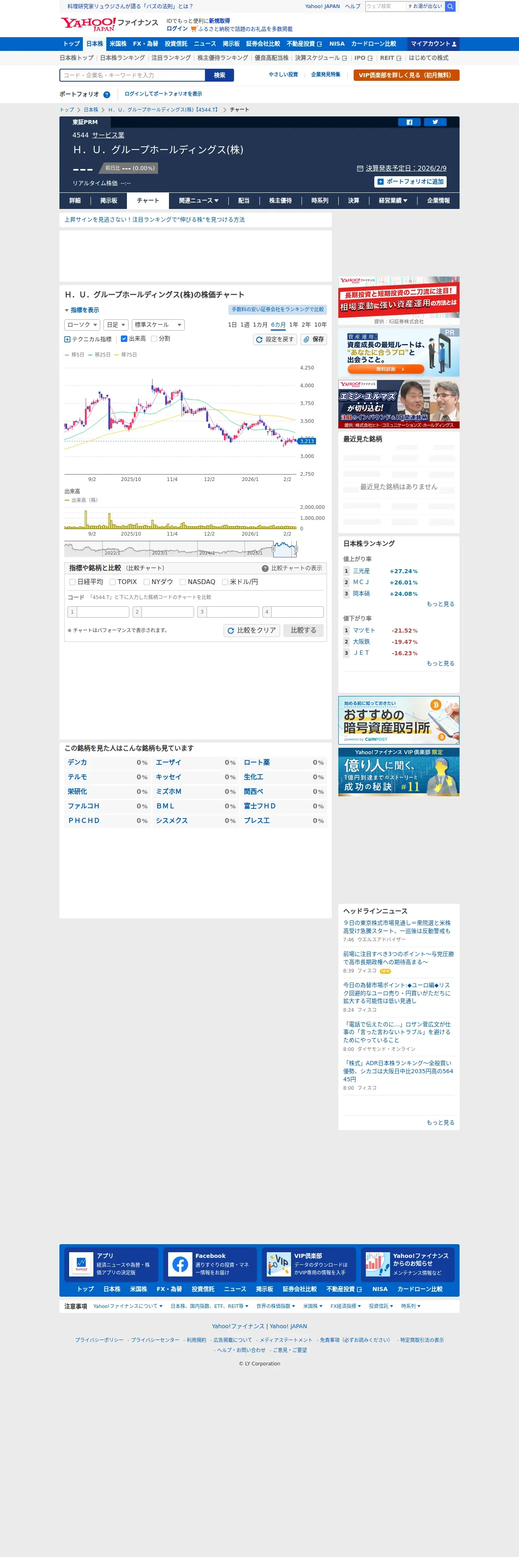
Task: Click the reset icon on 設定を戻す
Action: 259,340
